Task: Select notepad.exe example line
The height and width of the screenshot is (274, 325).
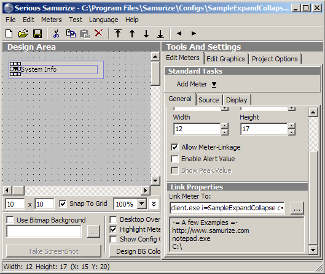Action: click(191, 238)
